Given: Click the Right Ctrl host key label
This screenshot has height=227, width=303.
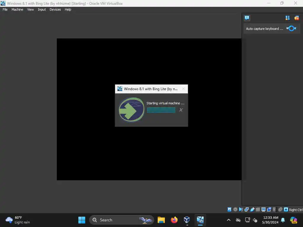Looking at the screenshot, I should click(x=296, y=210).
